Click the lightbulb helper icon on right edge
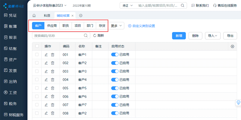Image resolution: width=241 pixels, height=120 pixels. click(238, 102)
